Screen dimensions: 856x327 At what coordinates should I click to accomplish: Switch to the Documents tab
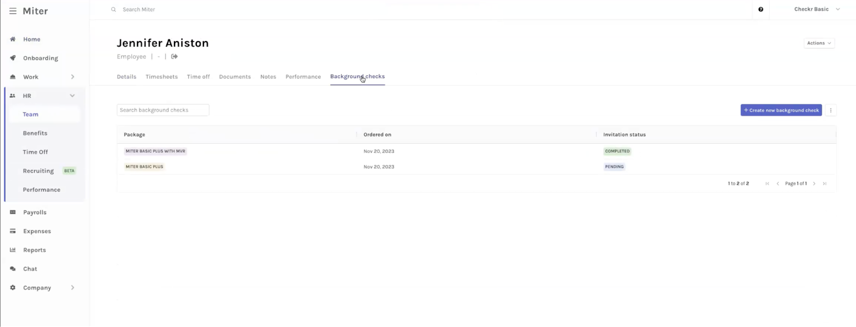[235, 77]
